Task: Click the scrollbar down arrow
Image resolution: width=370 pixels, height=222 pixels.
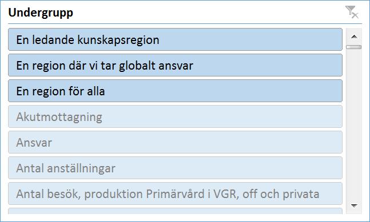Action: tap(354, 205)
